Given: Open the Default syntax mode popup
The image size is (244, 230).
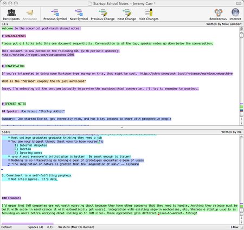Looking at the screenshot, I should pyautogui.click(x=7, y=227).
